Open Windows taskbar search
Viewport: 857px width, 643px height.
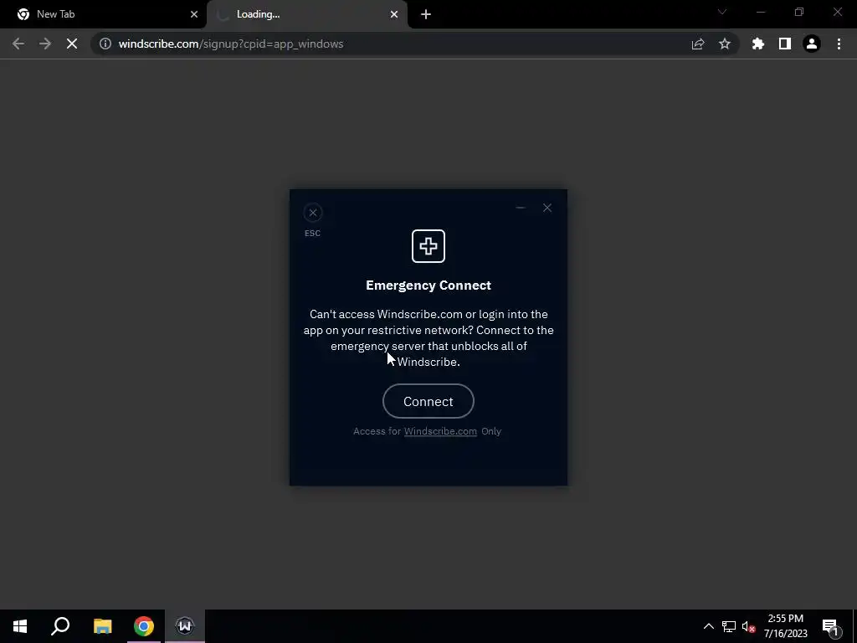[60, 626]
